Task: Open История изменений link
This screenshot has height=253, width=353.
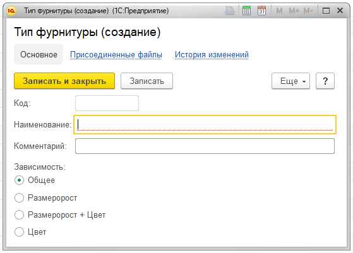Action: [212, 55]
